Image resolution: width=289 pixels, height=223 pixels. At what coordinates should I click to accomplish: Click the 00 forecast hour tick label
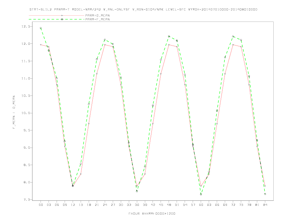[x=41, y=205]
